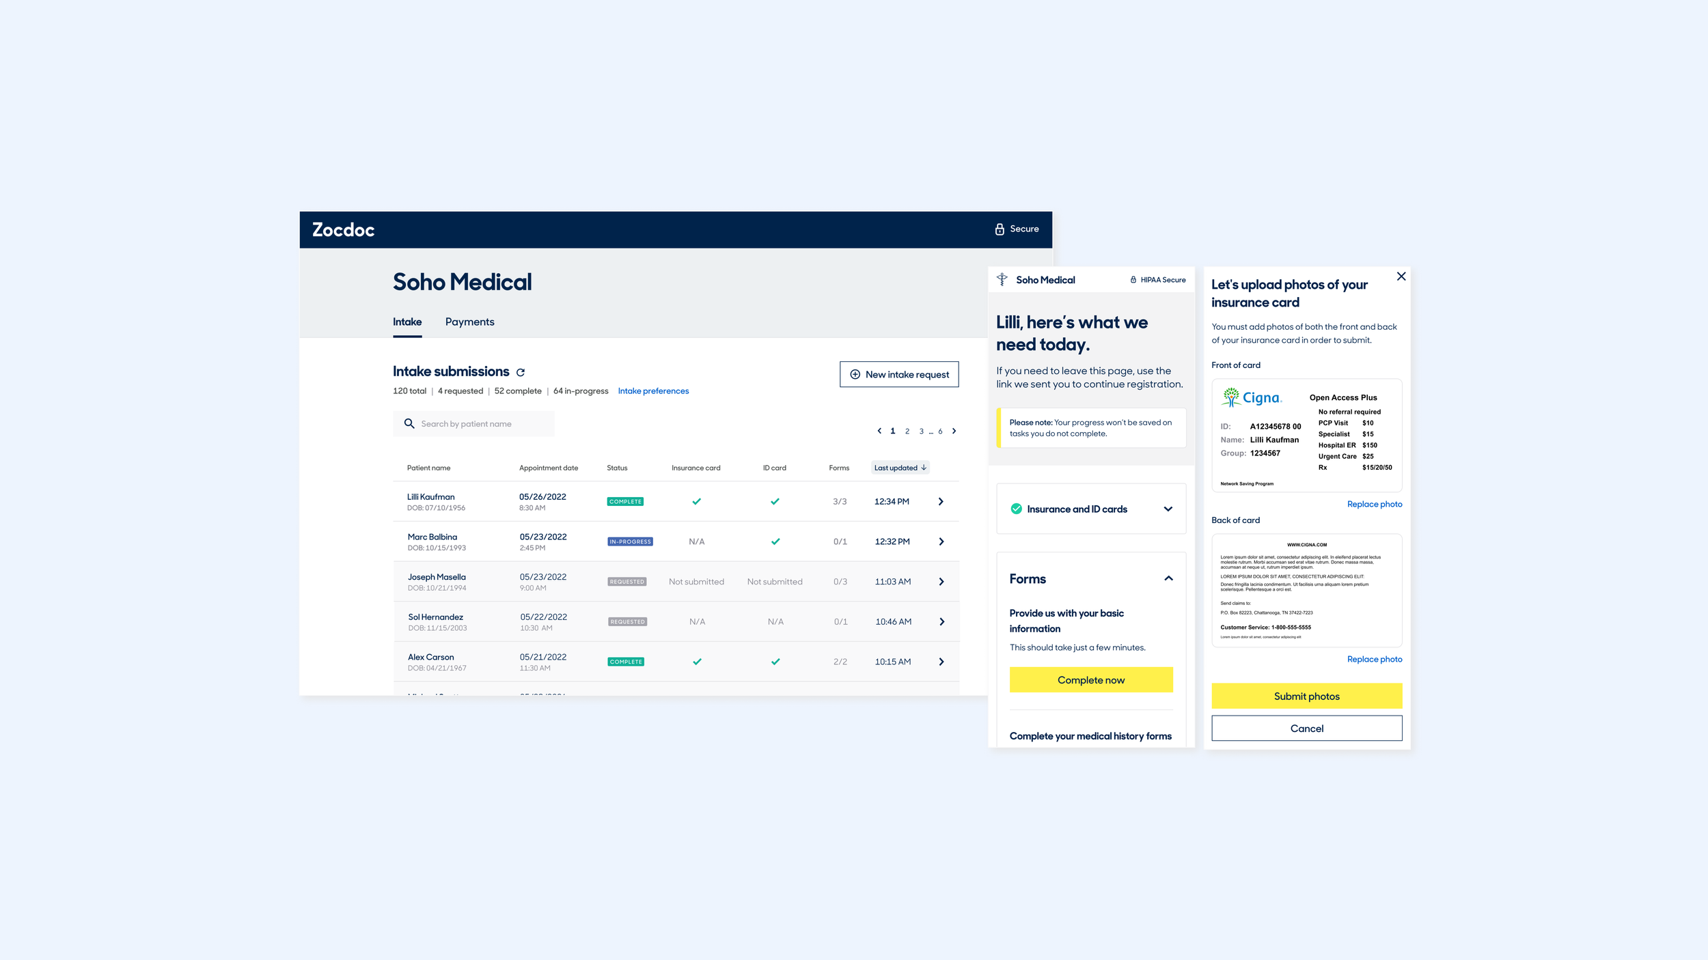
Task: Open Marc Balbina row details arrow
Action: coord(941,541)
